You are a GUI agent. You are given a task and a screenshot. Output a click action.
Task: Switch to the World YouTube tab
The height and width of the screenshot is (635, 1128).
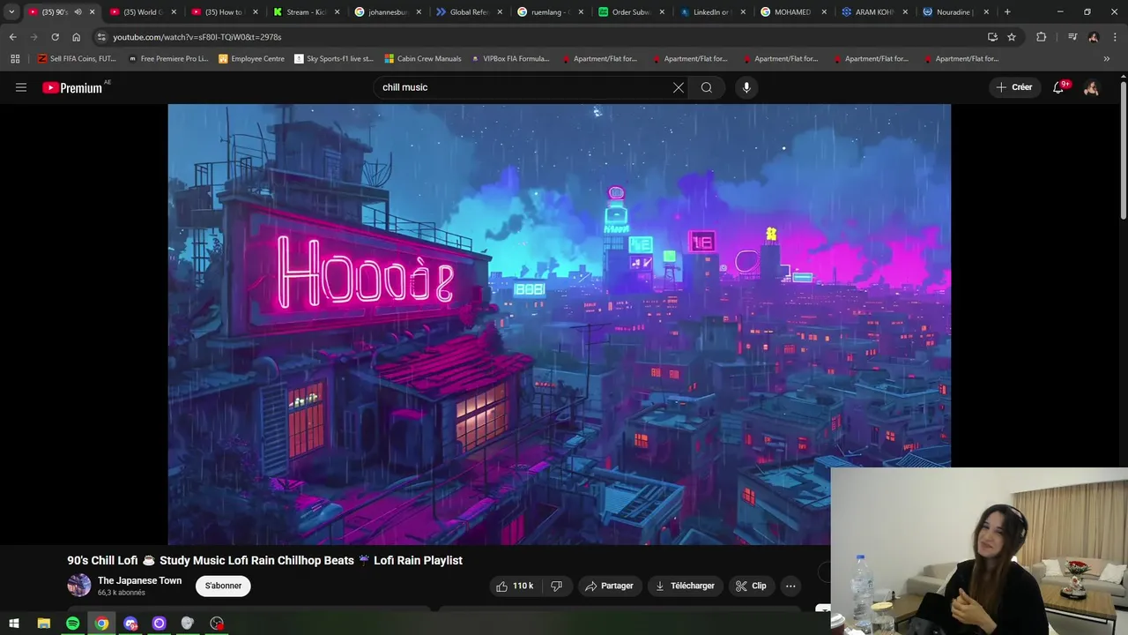(142, 12)
